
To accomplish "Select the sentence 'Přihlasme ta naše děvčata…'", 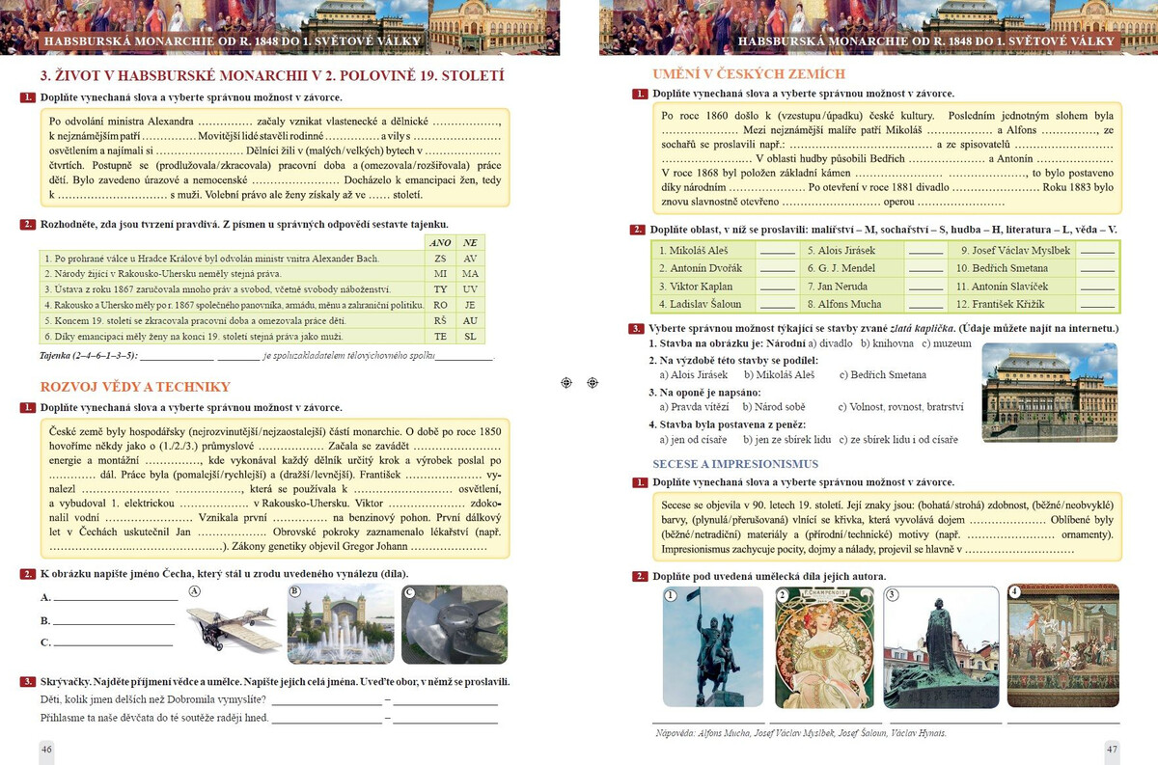I will pyautogui.click(x=153, y=718).
